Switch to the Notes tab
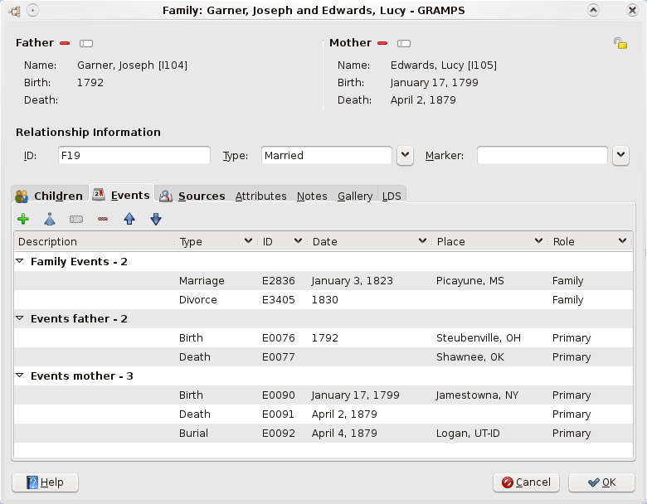Image resolution: width=647 pixels, height=504 pixels. tap(312, 196)
